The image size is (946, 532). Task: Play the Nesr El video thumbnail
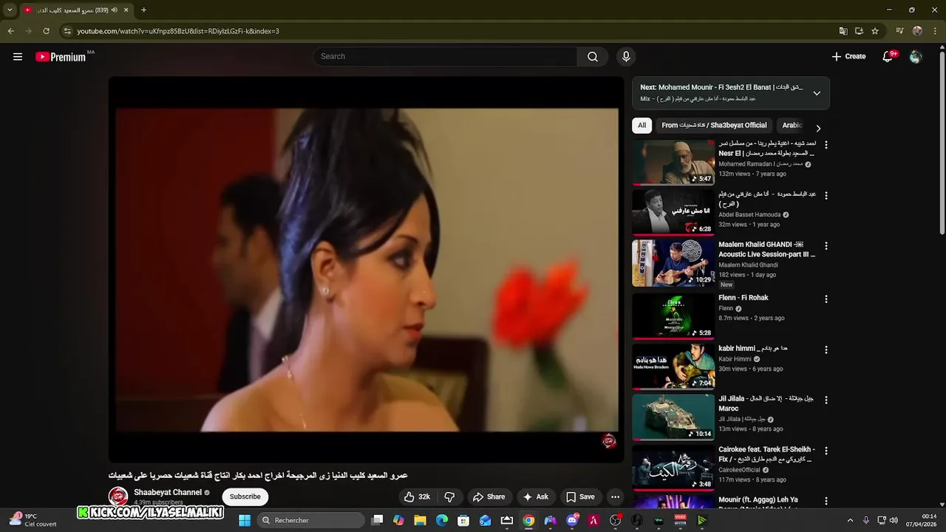(673, 162)
